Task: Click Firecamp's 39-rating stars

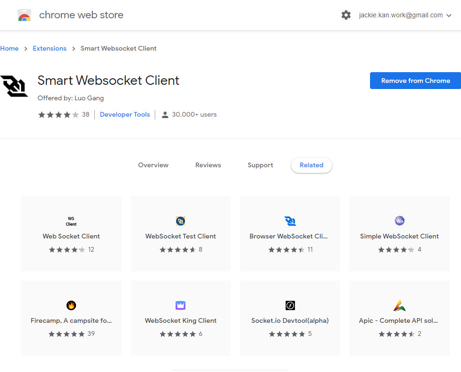Action: (67, 334)
